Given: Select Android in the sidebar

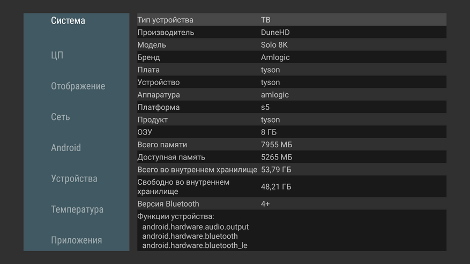Looking at the screenshot, I should 66,148.
